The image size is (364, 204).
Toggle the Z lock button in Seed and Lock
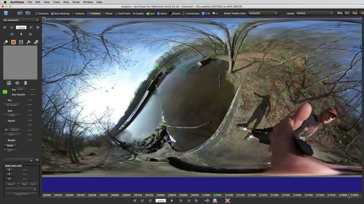point(9,179)
